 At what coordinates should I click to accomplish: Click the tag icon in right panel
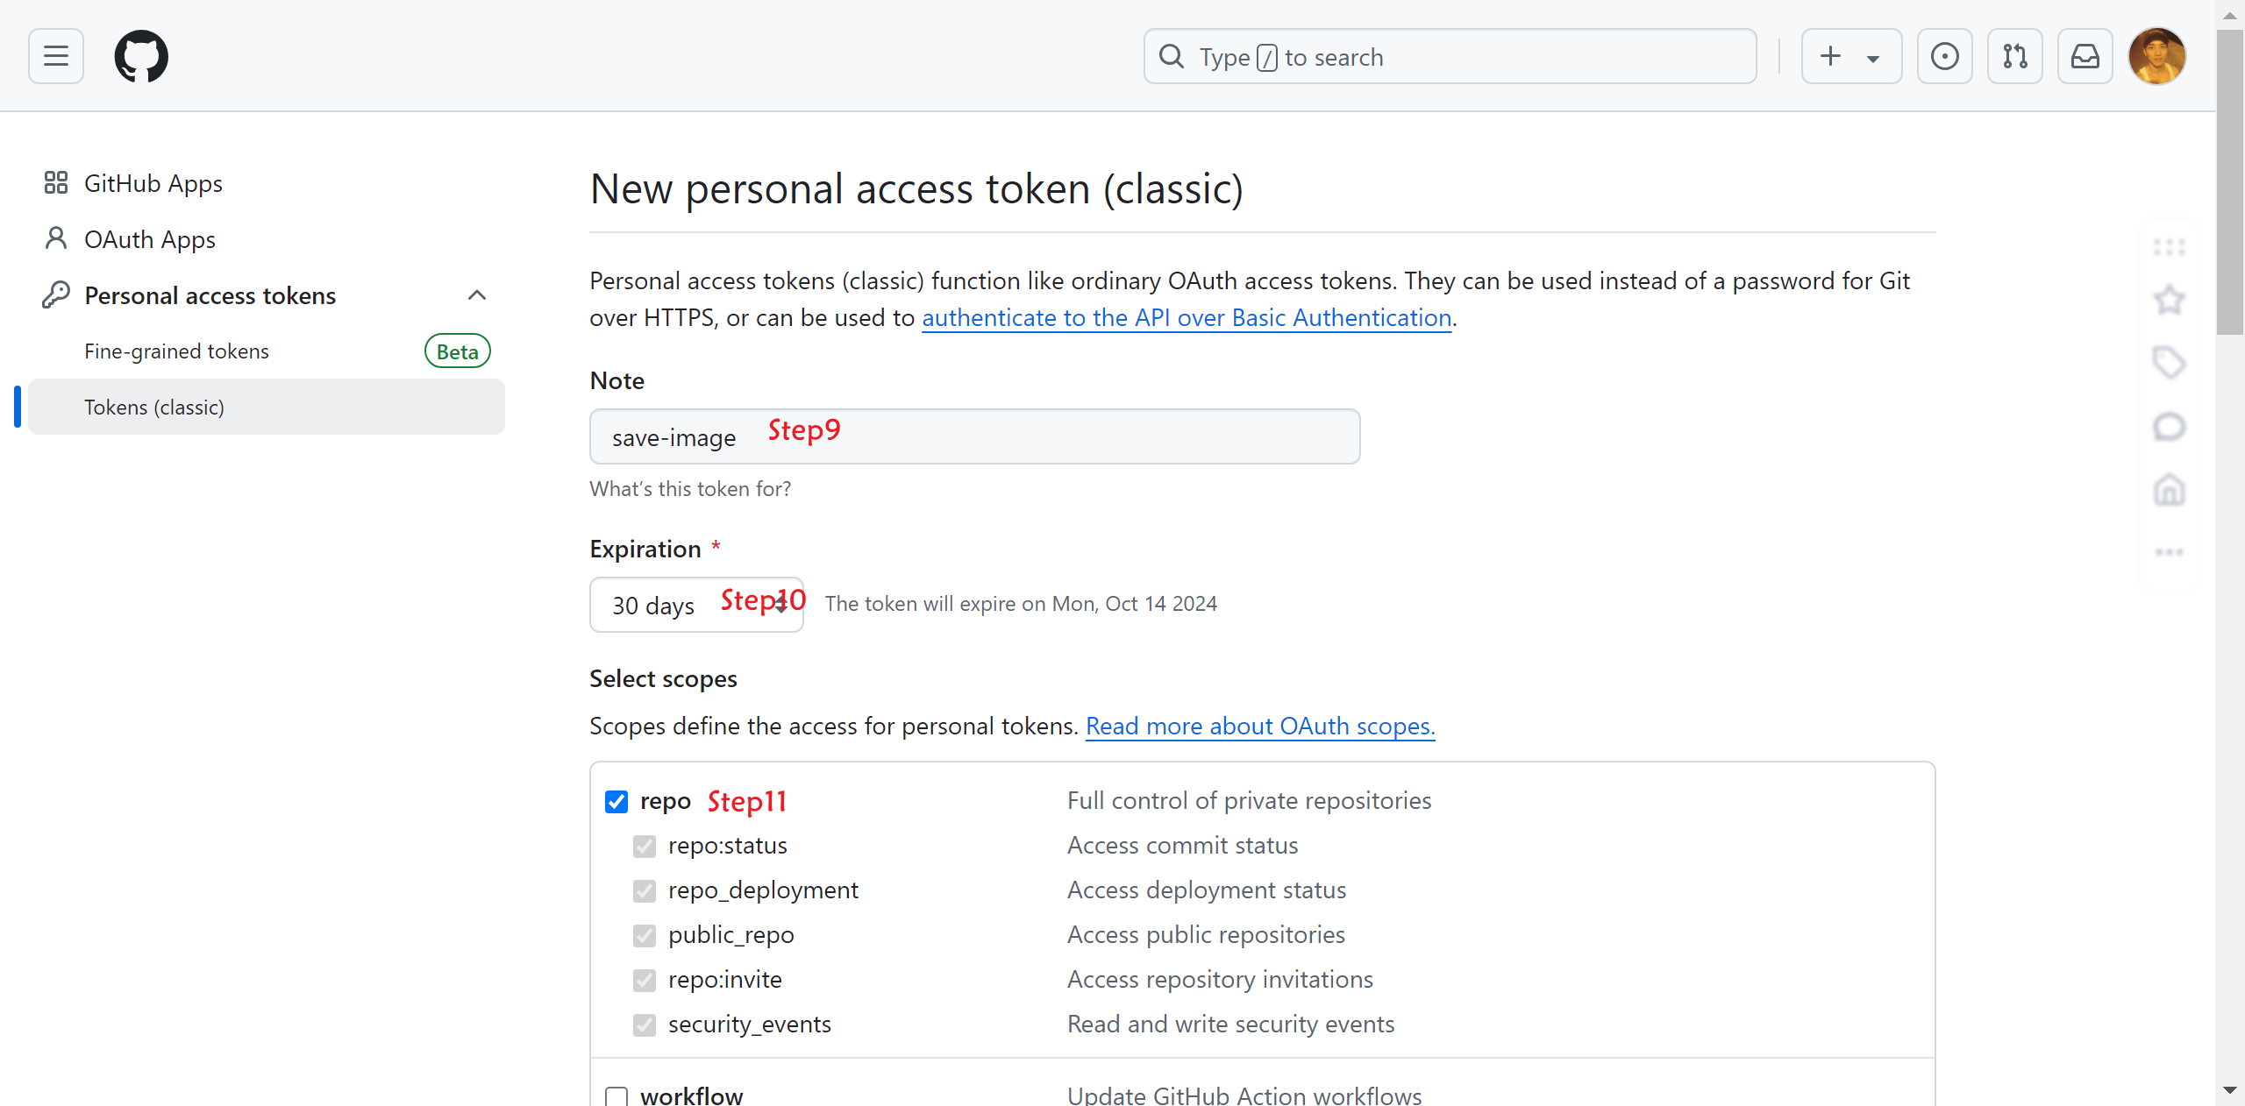click(x=2170, y=363)
